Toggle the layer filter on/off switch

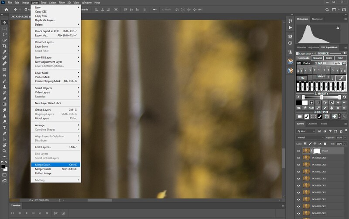coord(346,130)
